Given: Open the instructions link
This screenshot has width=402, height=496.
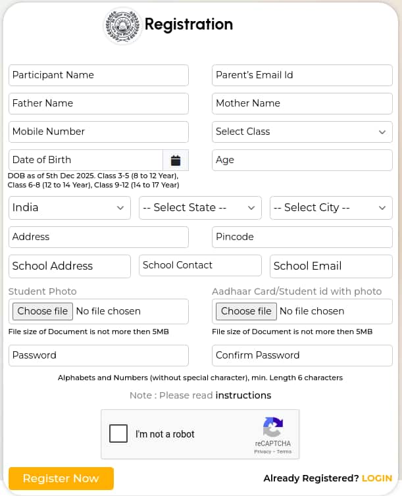Looking at the screenshot, I should click(x=243, y=395).
